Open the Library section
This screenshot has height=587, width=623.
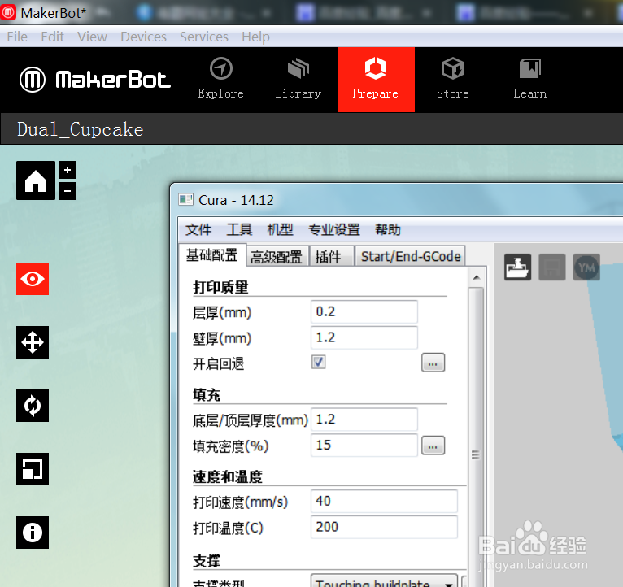[298, 80]
